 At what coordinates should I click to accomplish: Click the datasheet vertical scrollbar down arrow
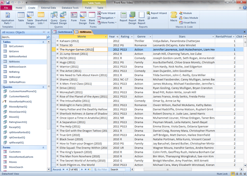tap(245, 166)
